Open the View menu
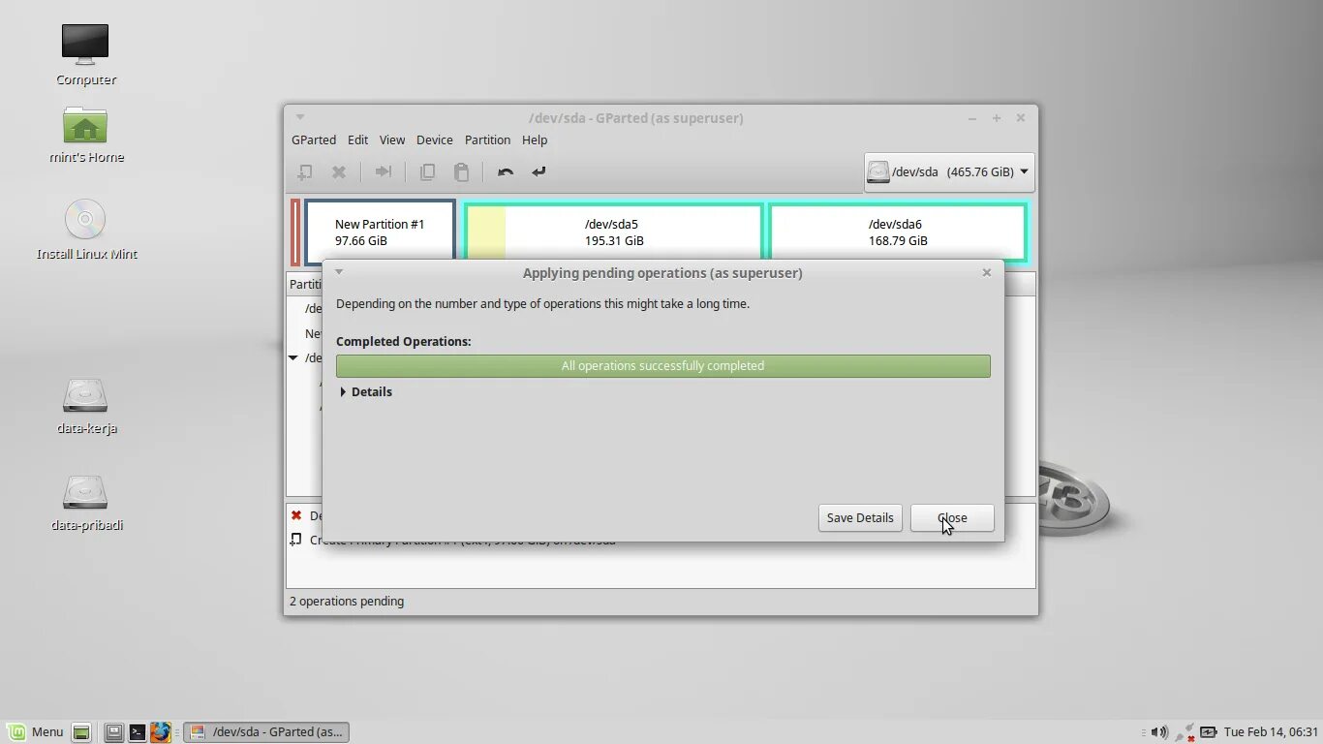 click(x=392, y=139)
